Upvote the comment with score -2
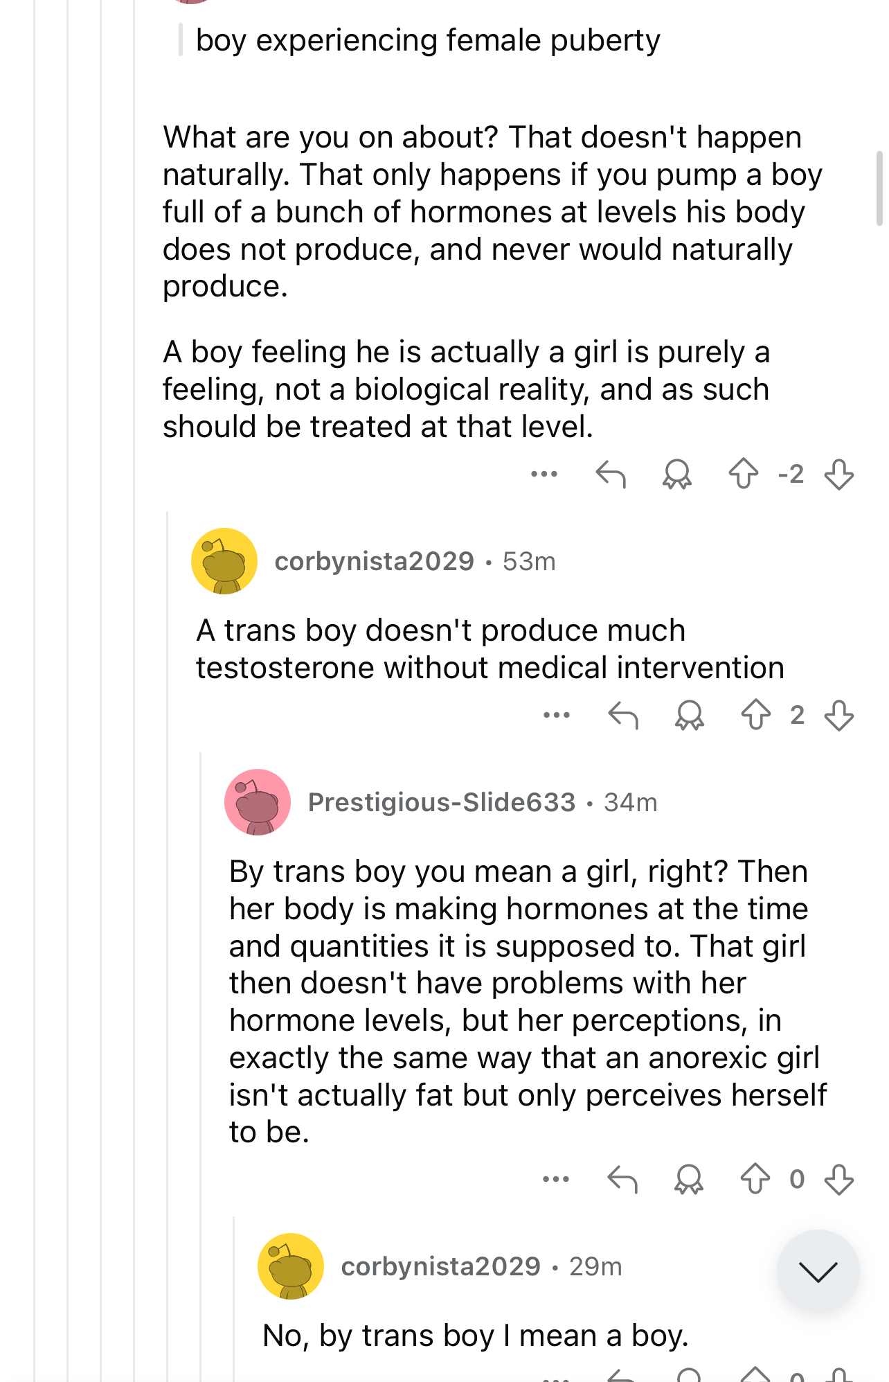889x1382 pixels. (x=744, y=475)
